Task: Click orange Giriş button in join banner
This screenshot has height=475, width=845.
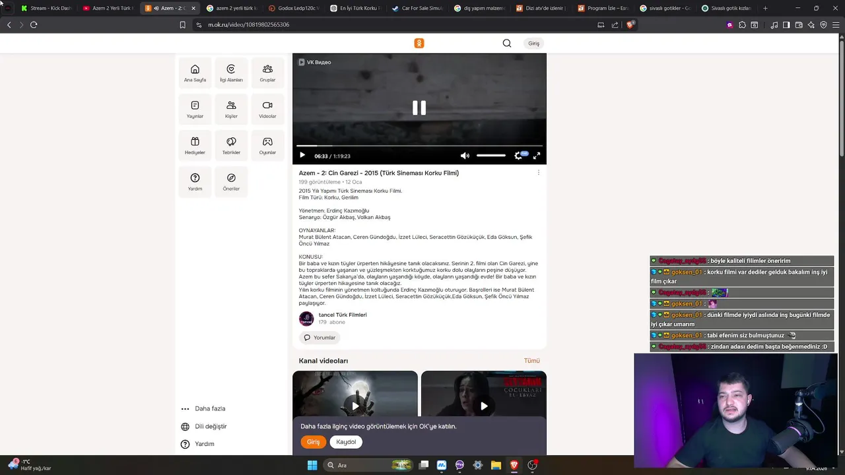Action: (313, 442)
